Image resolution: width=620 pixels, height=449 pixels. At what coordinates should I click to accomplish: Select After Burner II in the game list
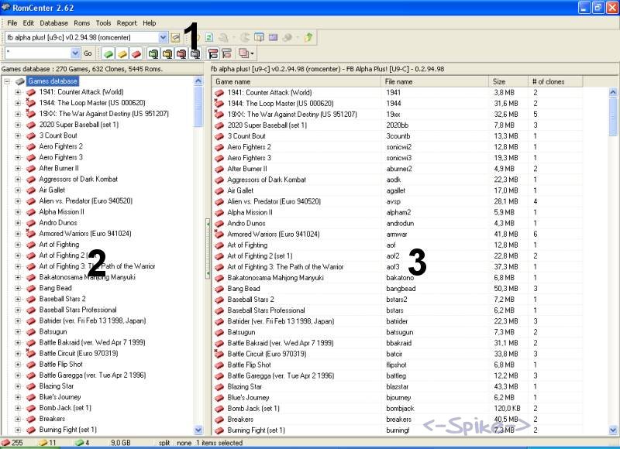(x=247, y=169)
